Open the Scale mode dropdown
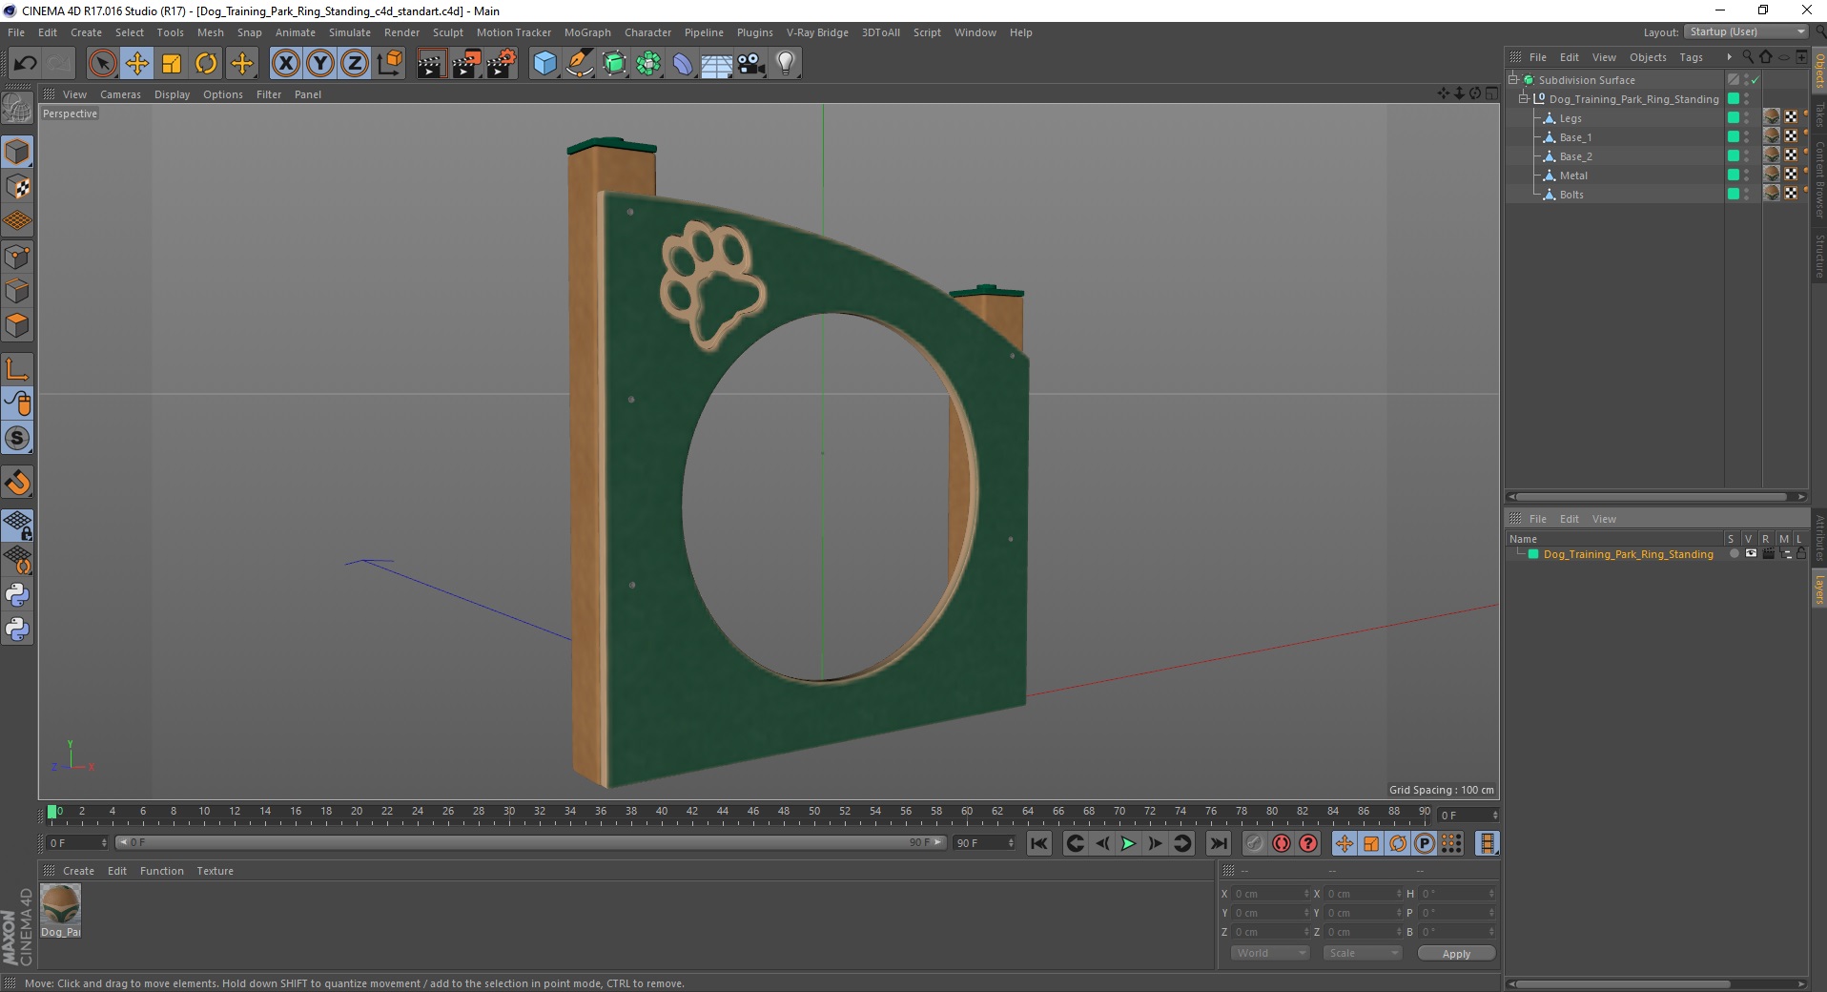 (1362, 953)
